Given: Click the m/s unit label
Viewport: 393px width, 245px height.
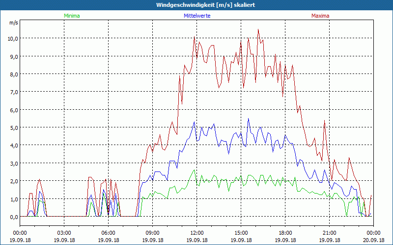Looking at the screenshot, I should tap(14, 23).
